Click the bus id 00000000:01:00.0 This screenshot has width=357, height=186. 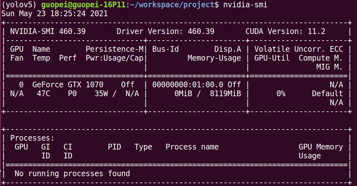pyautogui.click(x=188, y=84)
